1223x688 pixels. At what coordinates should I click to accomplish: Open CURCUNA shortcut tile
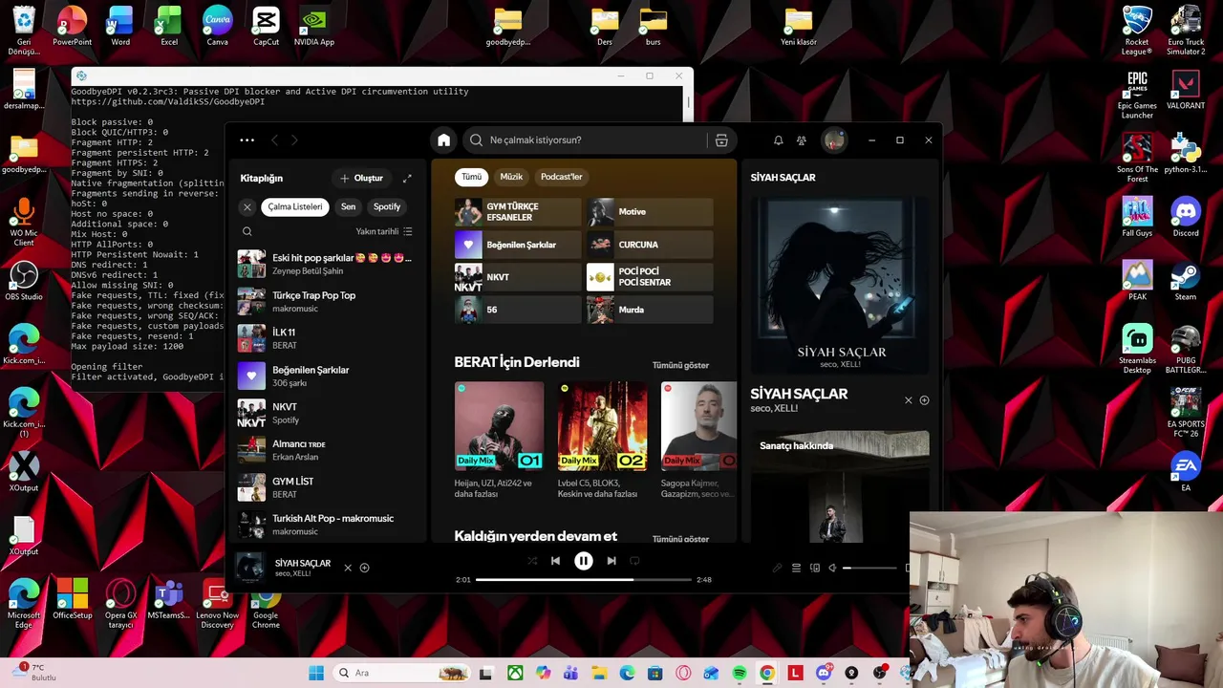[650, 245]
